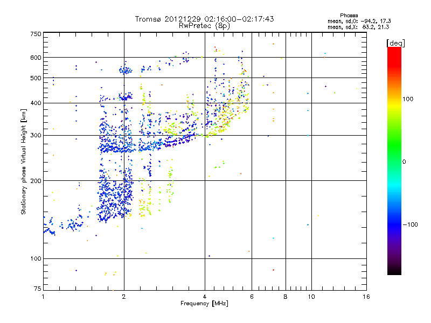Click y-axis tick label "600"
This screenshot has width=431, height=323.
(36, 58)
